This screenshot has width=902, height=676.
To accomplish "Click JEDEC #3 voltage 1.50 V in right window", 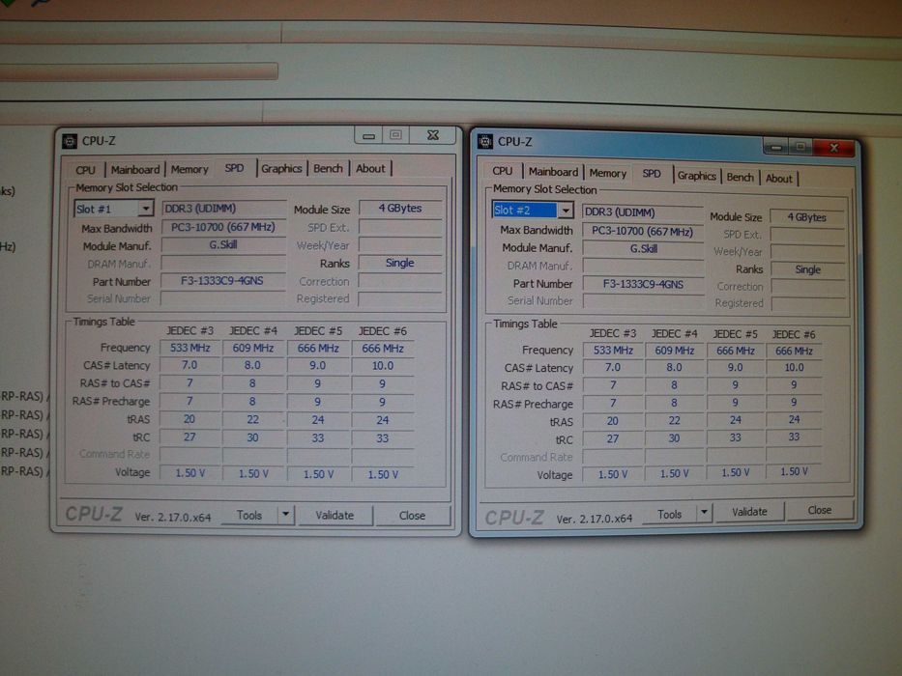I will [x=613, y=474].
